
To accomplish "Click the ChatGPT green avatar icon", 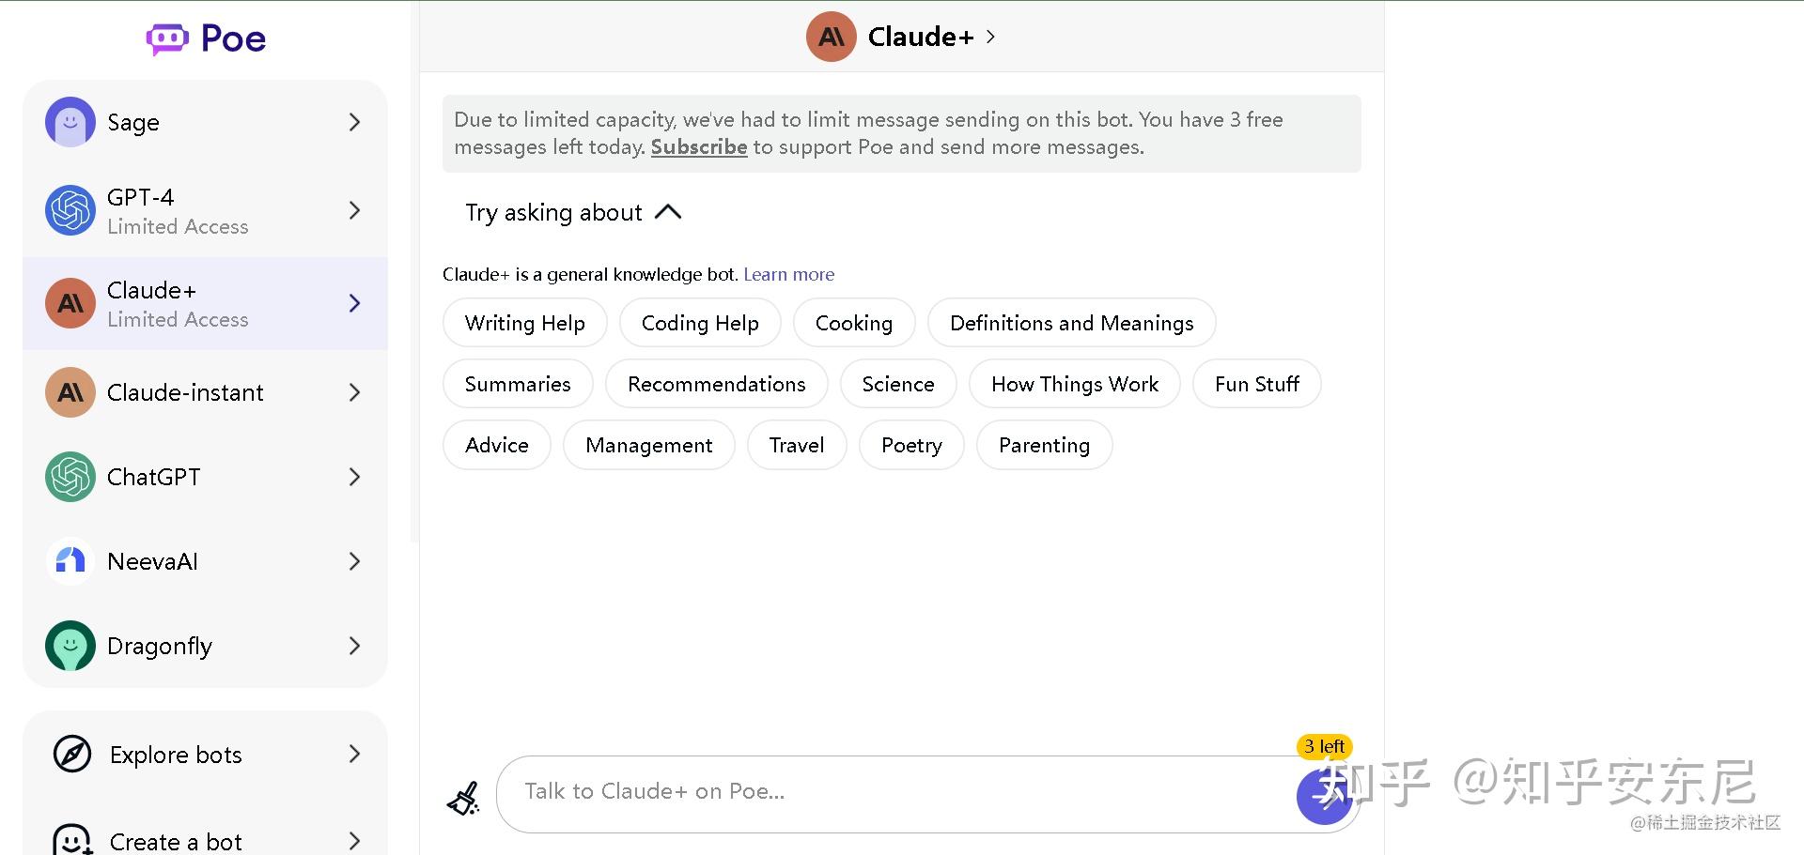I will pos(70,477).
